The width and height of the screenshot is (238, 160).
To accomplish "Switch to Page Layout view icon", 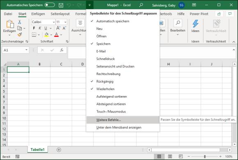I will [170, 156].
